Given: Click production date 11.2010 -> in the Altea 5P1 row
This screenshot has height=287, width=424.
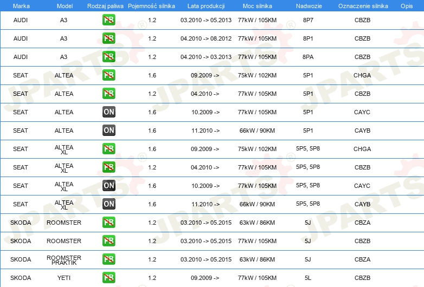Looking at the screenshot, I should [205, 131].
